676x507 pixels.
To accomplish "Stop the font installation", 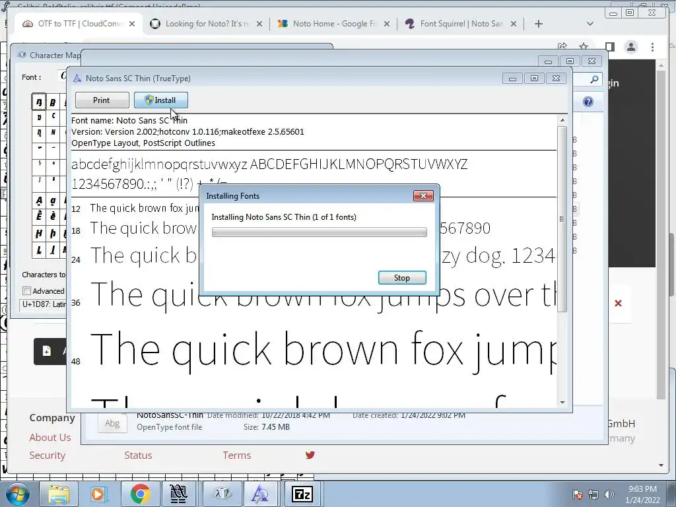I will pyautogui.click(x=402, y=278).
